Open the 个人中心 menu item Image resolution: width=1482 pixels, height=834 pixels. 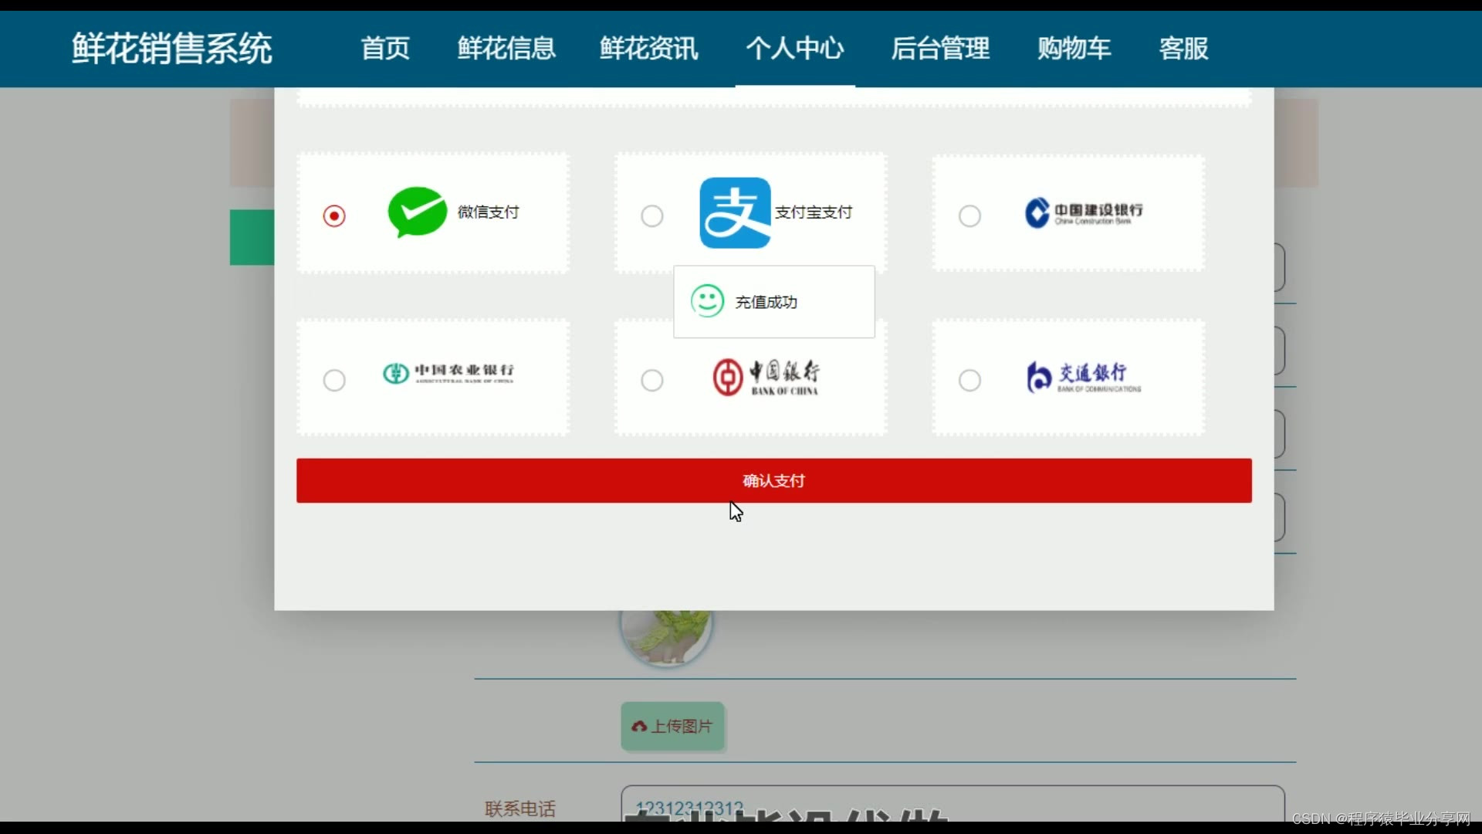pos(795,48)
